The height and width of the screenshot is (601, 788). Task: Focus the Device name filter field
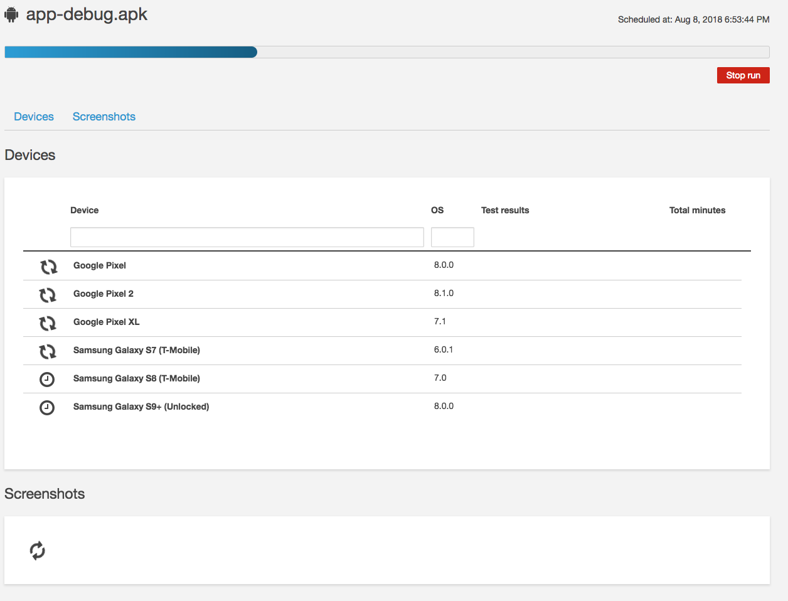(247, 237)
